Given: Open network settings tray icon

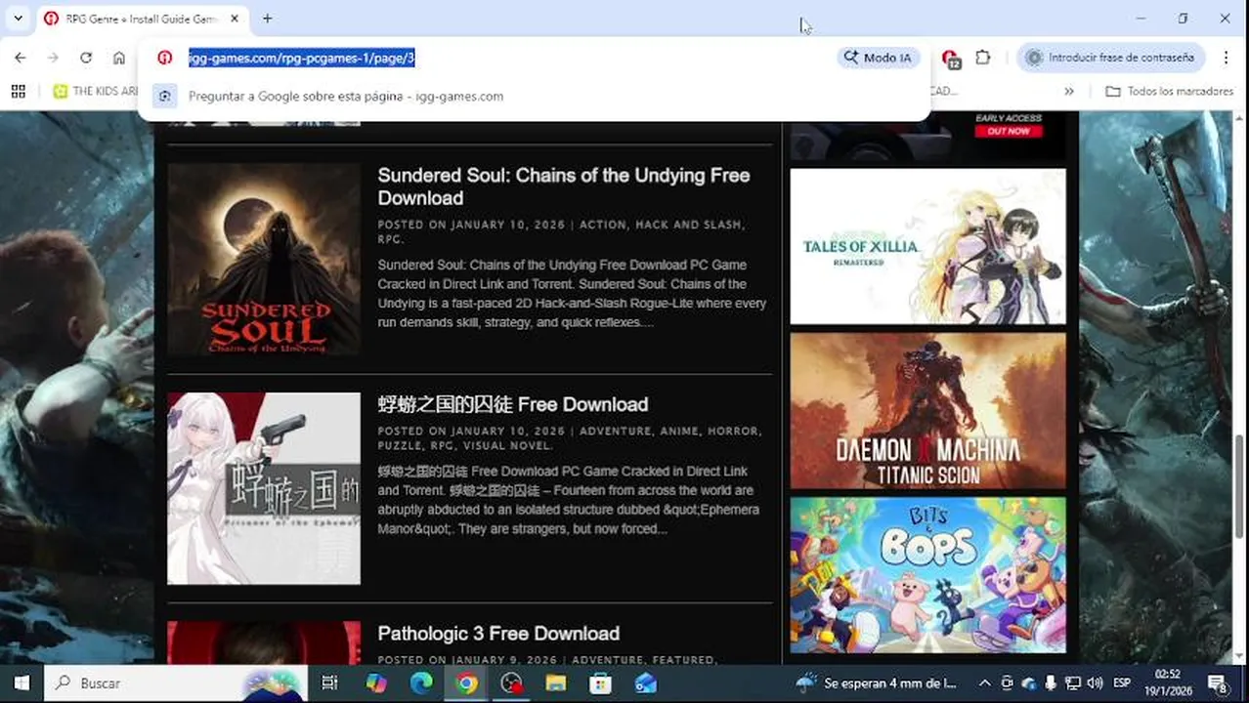Looking at the screenshot, I should [1073, 683].
